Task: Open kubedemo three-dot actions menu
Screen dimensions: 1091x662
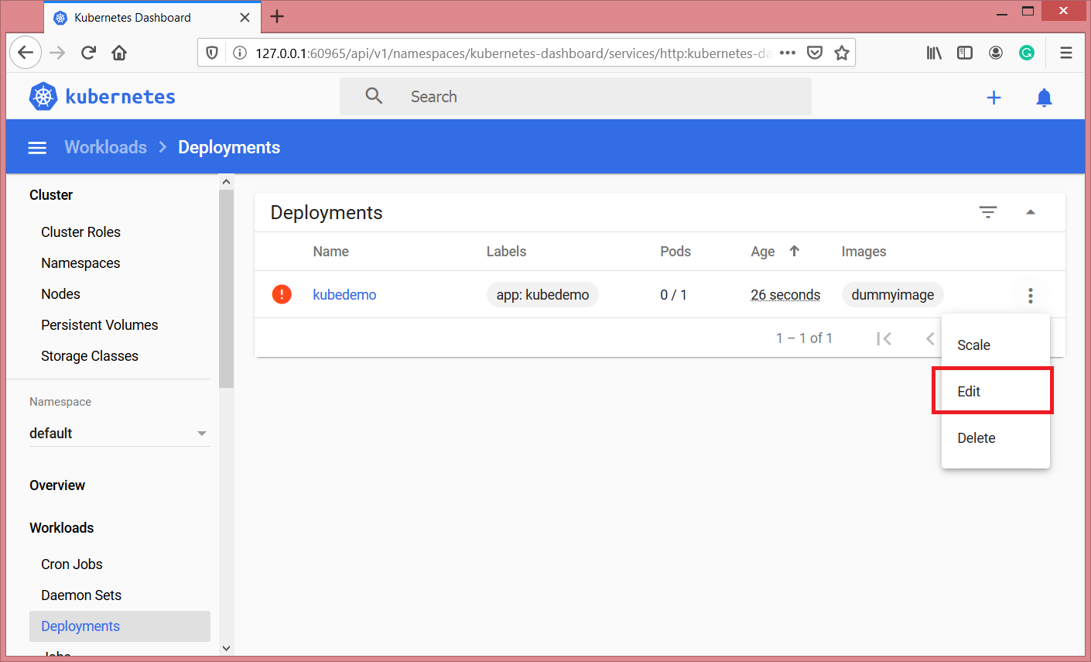Action: [1031, 295]
